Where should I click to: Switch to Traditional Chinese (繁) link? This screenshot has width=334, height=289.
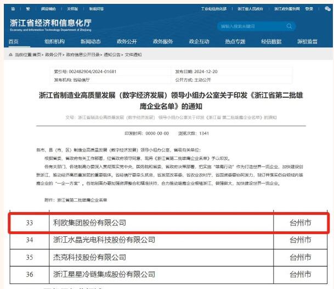(28, 9)
